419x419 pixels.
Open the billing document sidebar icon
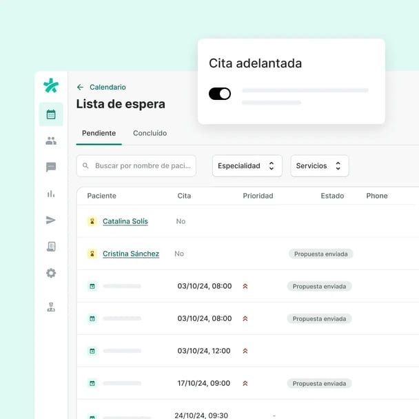click(51, 247)
